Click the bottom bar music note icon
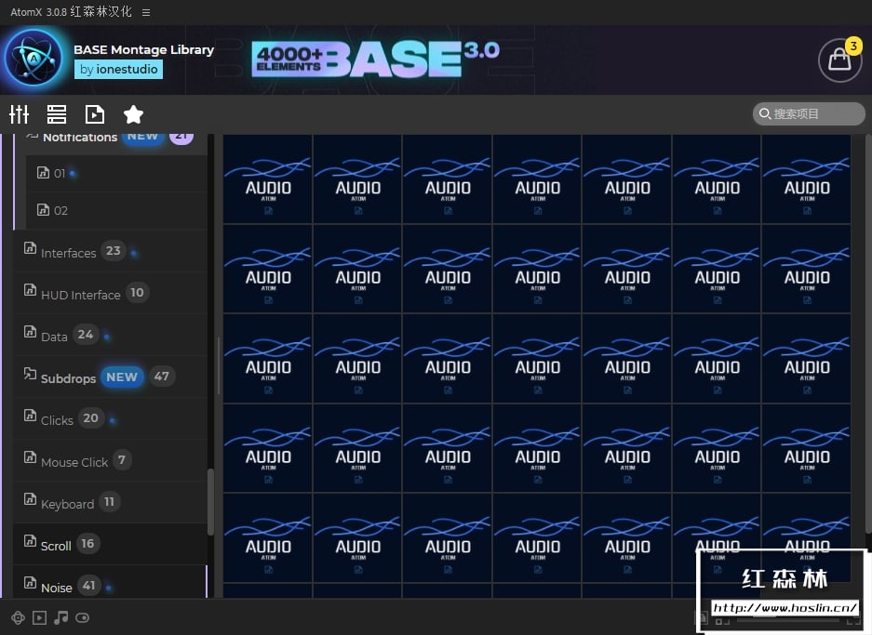Image resolution: width=872 pixels, height=635 pixels. pos(60,617)
